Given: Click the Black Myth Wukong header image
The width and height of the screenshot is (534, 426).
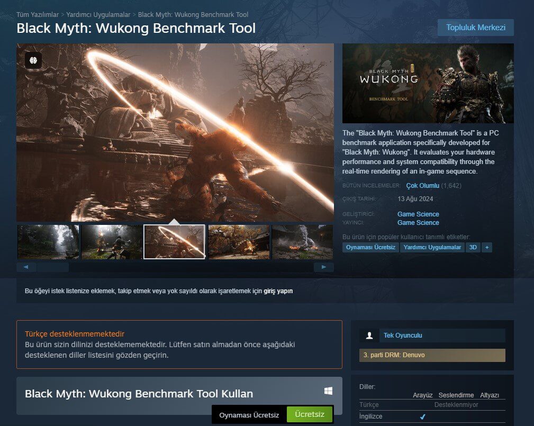Looking at the screenshot, I should (x=428, y=84).
